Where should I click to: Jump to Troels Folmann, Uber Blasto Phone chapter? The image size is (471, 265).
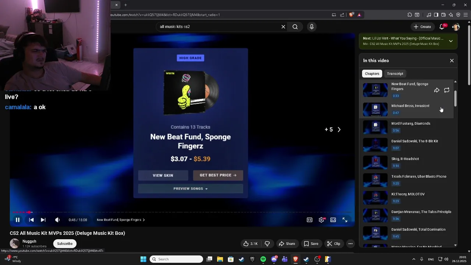click(x=407, y=180)
